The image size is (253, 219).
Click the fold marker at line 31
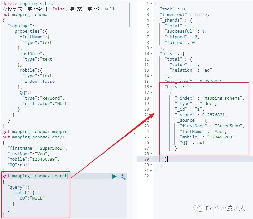pos(151,171)
